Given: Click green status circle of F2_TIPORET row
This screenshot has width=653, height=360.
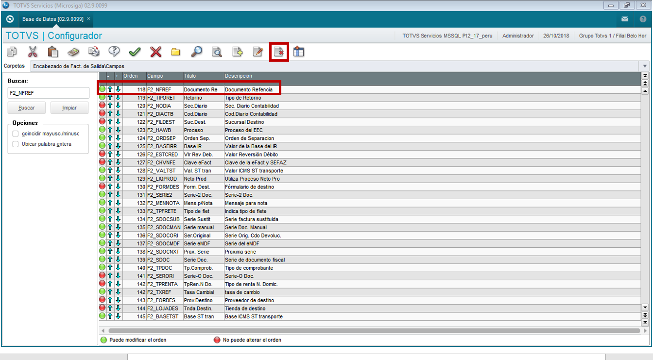Looking at the screenshot, I should (x=102, y=98).
